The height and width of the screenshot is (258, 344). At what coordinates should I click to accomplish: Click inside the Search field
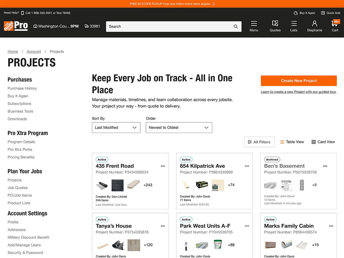click(169, 26)
